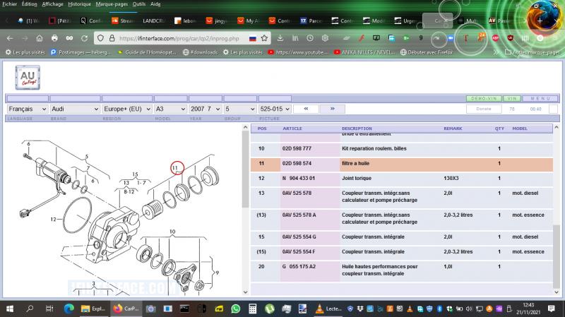Open the settings gear in toolbar

pos(325,38)
